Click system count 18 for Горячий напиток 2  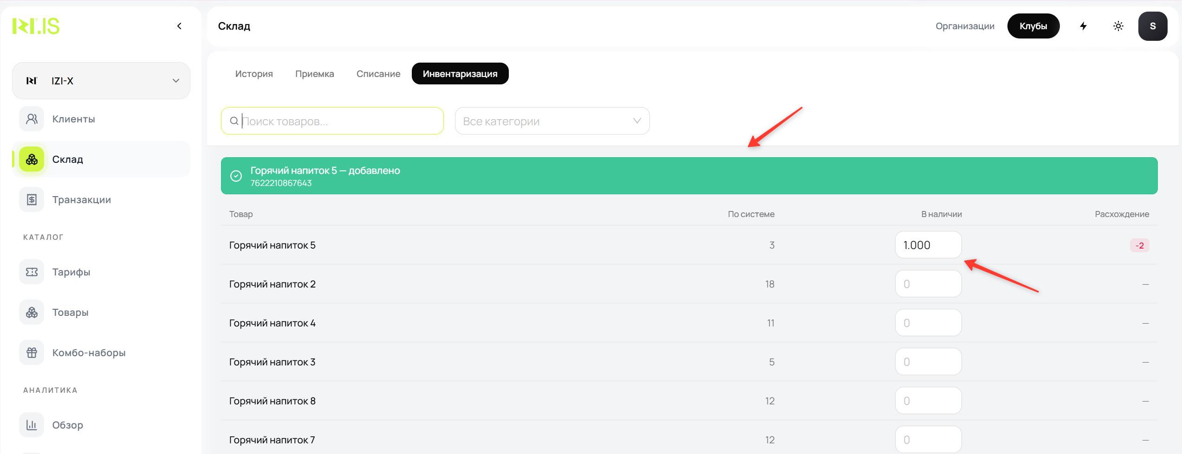pos(770,284)
